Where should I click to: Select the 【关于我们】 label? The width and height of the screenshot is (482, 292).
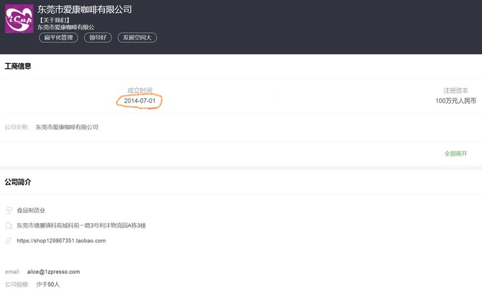[54, 20]
